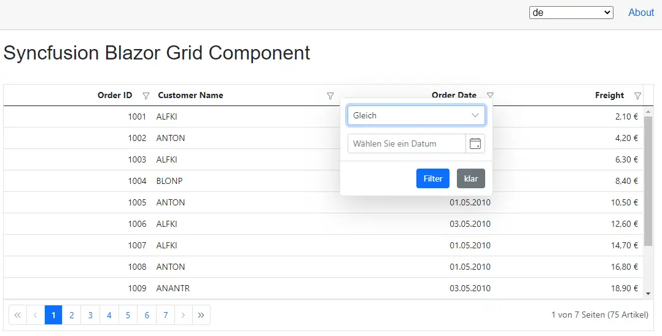Go to last page pager icon

[x=201, y=315]
